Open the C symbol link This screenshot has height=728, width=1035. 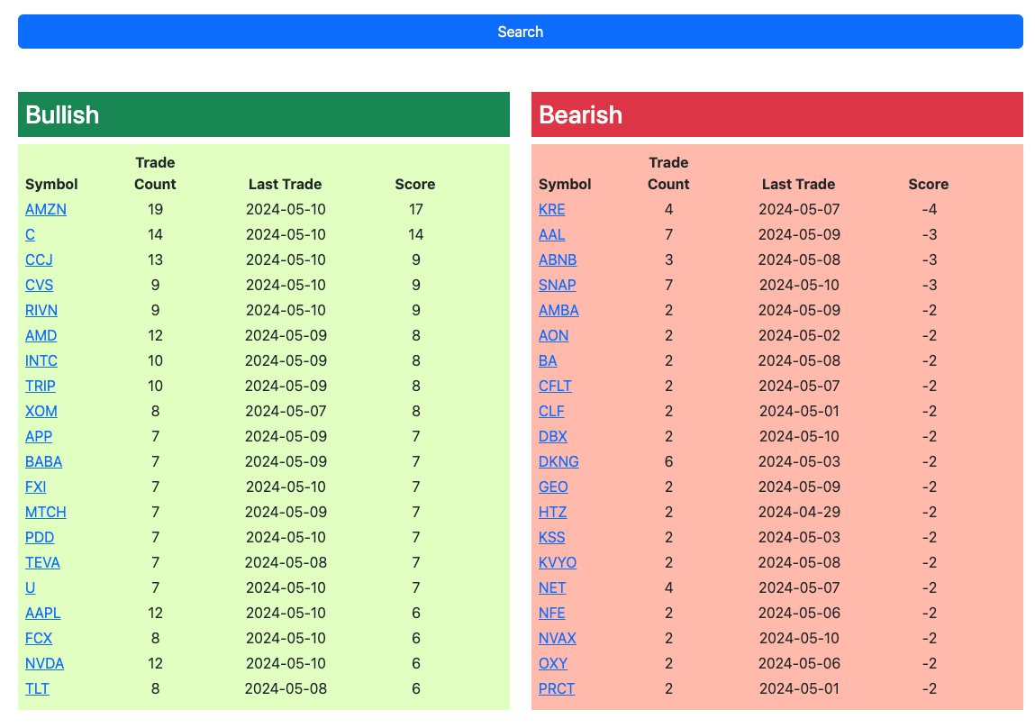30,234
